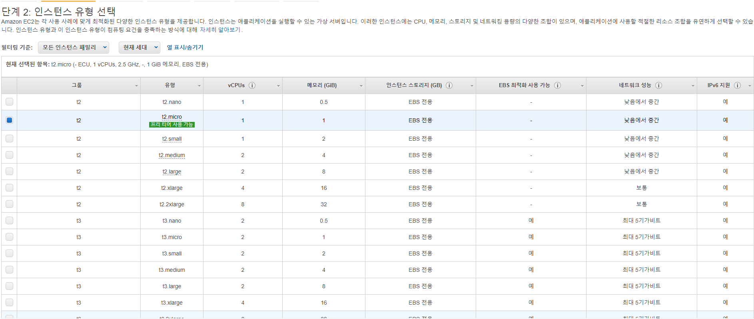This screenshot has height=319, width=754.
Task: Open sort arrow on 메모리 (GiB) column
Action: pos(361,86)
